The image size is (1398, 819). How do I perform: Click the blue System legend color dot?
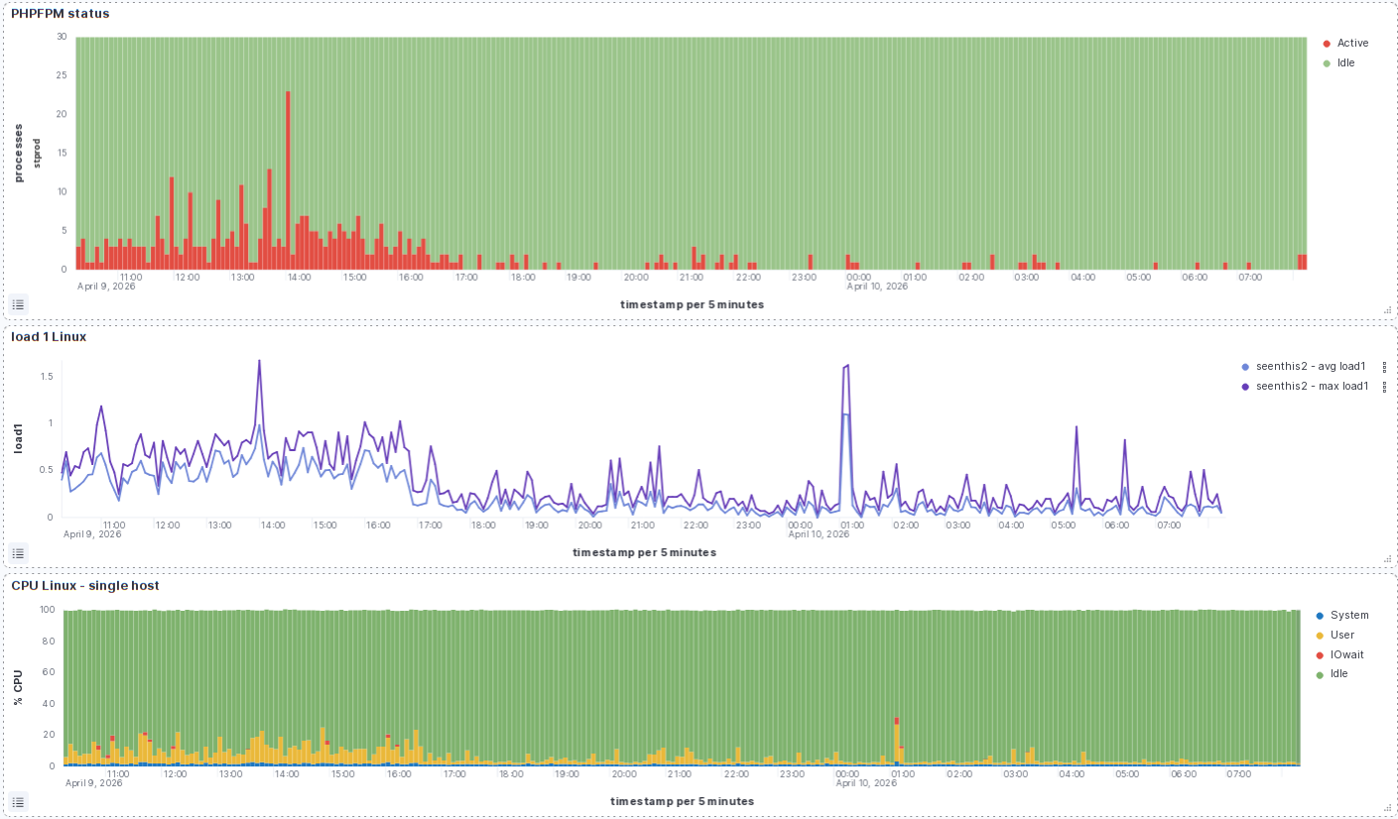(x=1320, y=616)
